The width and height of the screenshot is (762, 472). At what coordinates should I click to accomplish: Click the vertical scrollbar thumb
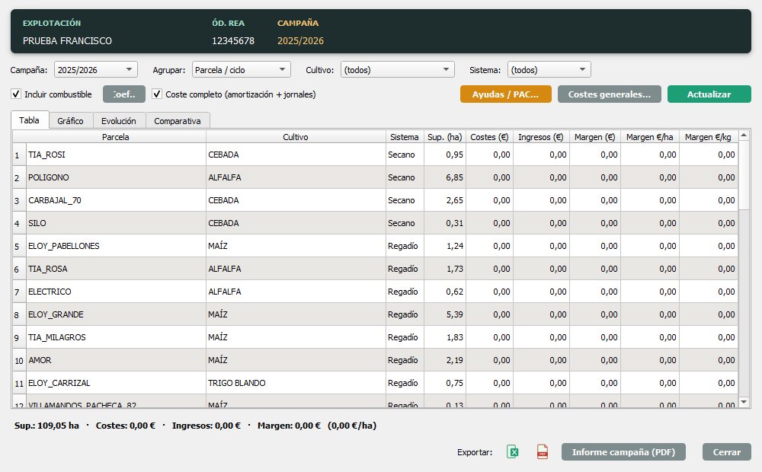click(744, 175)
